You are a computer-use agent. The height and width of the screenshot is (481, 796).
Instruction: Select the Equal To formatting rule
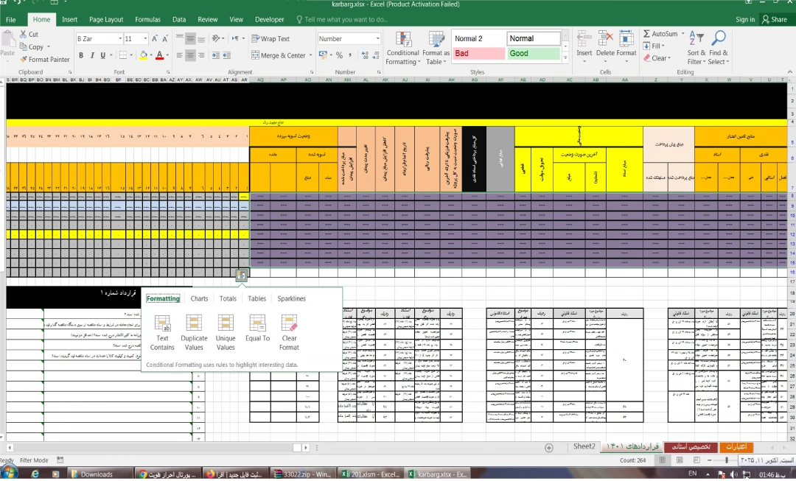tap(257, 324)
